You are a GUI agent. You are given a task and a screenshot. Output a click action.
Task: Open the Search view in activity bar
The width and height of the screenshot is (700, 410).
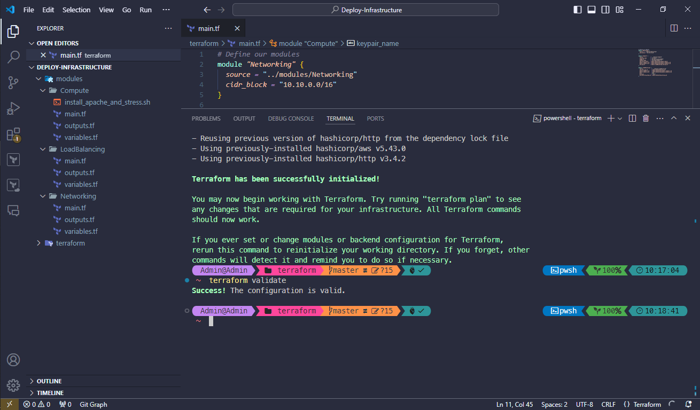point(13,57)
